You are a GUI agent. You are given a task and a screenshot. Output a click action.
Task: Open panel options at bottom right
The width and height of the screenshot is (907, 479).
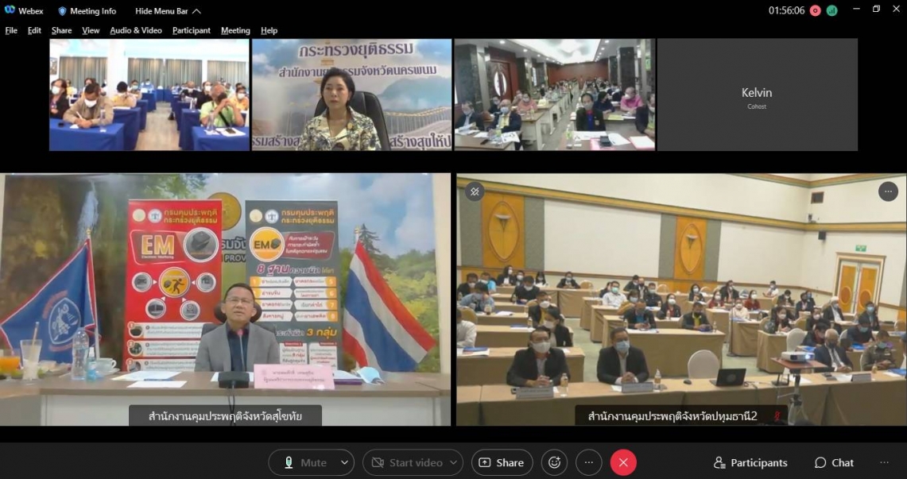coord(884,463)
